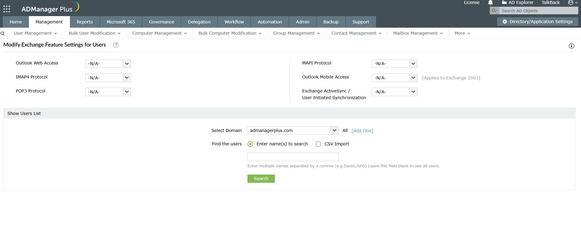Open the Delegation tab
581x229 pixels.
tap(199, 22)
